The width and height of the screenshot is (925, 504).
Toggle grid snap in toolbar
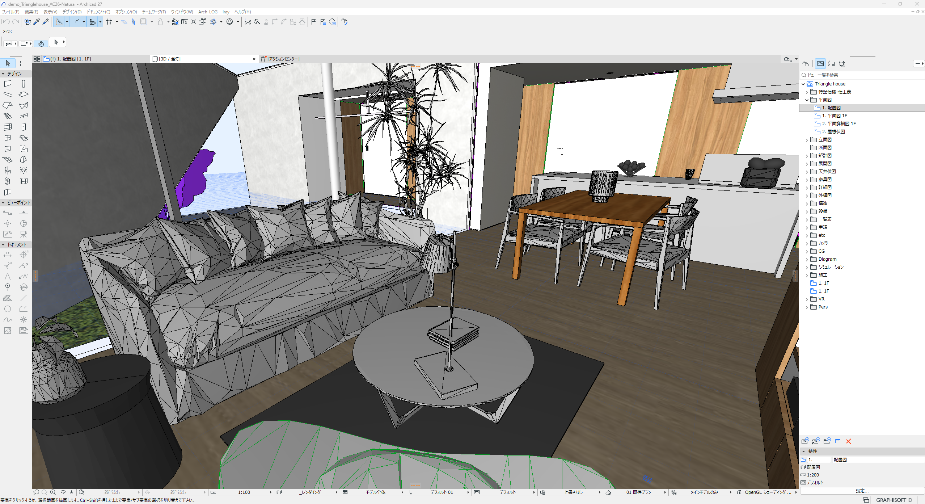pos(109,22)
